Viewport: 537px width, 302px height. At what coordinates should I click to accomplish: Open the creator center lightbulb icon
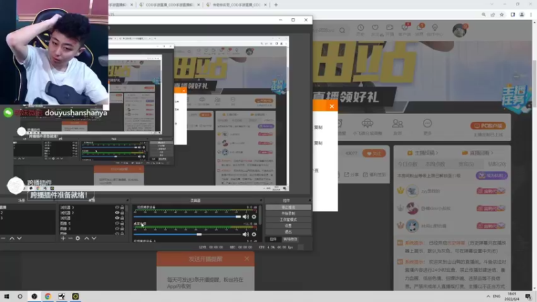(x=434, y=28)
